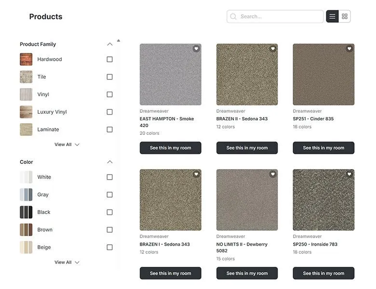Expand View All under Product Family

(67, 144)
